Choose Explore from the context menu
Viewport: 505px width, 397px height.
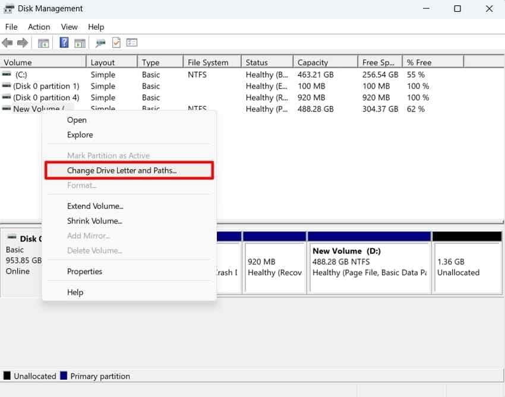pos(129,135)
